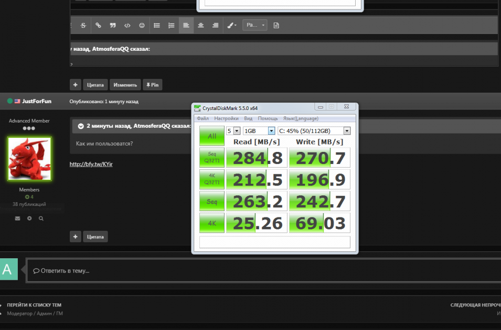Toggle left text alignment in editor
This screenshot has height=330, width=501.
pos(186,25)
